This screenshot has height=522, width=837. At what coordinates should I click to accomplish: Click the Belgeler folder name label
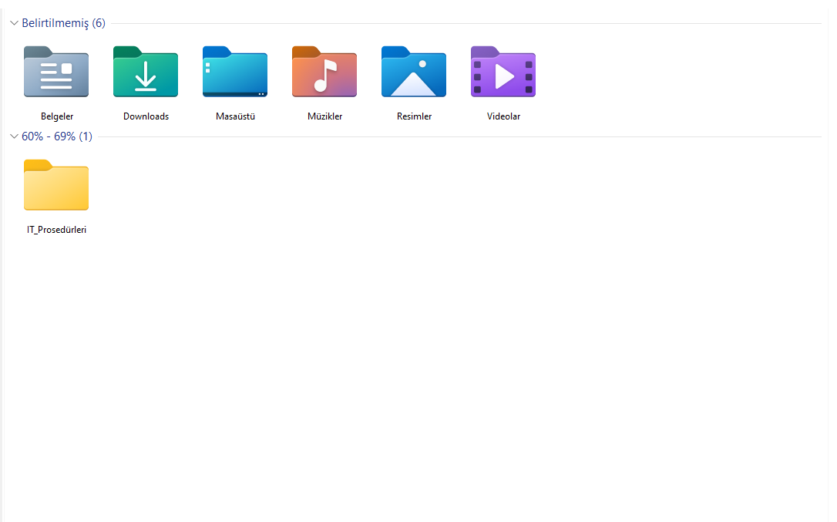[x=57, y=116]
